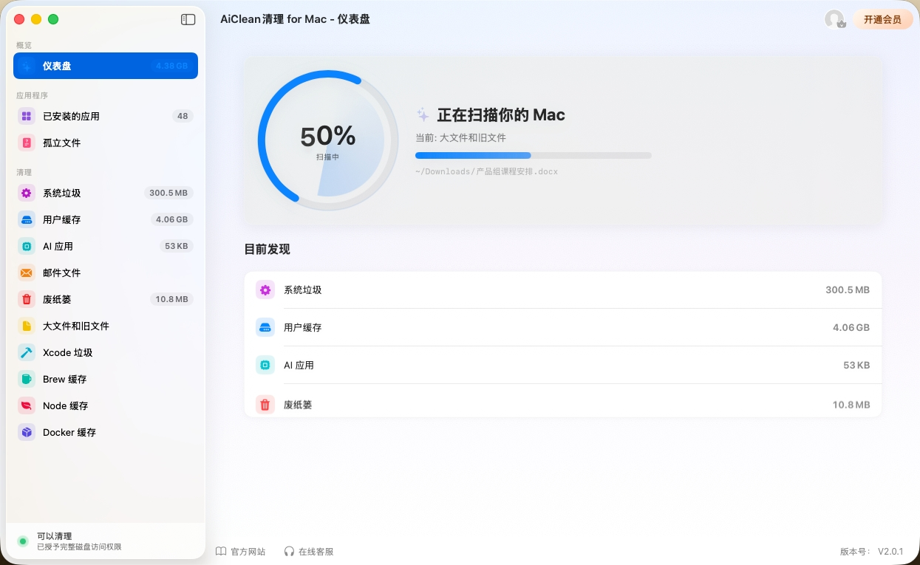
Task: Click the 当前: 大文件和旧文件 status text
Action: coord(460,137)
